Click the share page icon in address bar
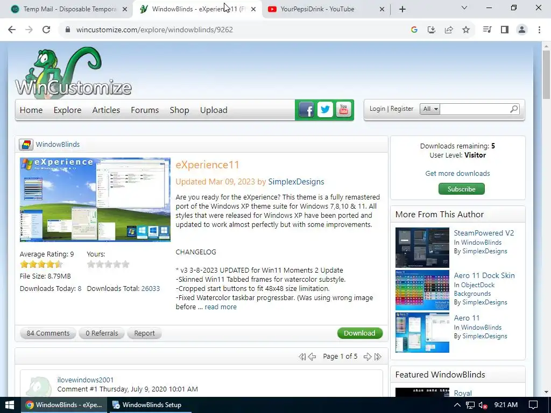Viewport: 551px width, 413px height. (x=449, y=30)
